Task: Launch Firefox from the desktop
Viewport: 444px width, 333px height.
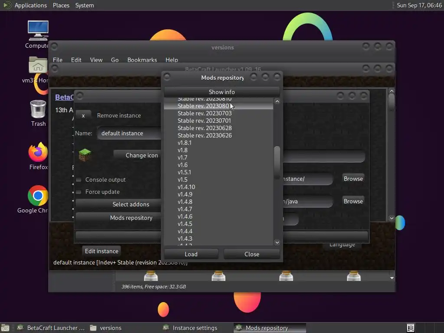Action: 38,152
